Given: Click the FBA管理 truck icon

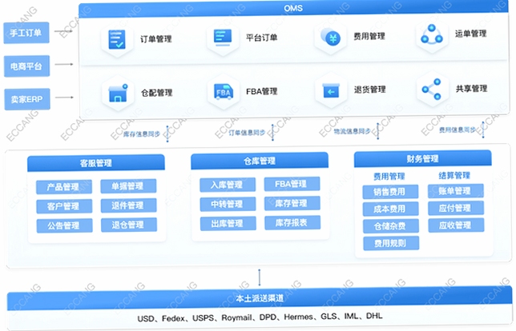Looking at the screenshot, I should 224,92.
